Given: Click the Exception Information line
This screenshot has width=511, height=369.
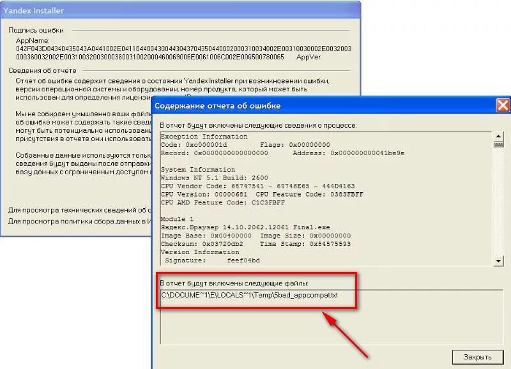Looking at the screenshot, I should click(204, 137).
